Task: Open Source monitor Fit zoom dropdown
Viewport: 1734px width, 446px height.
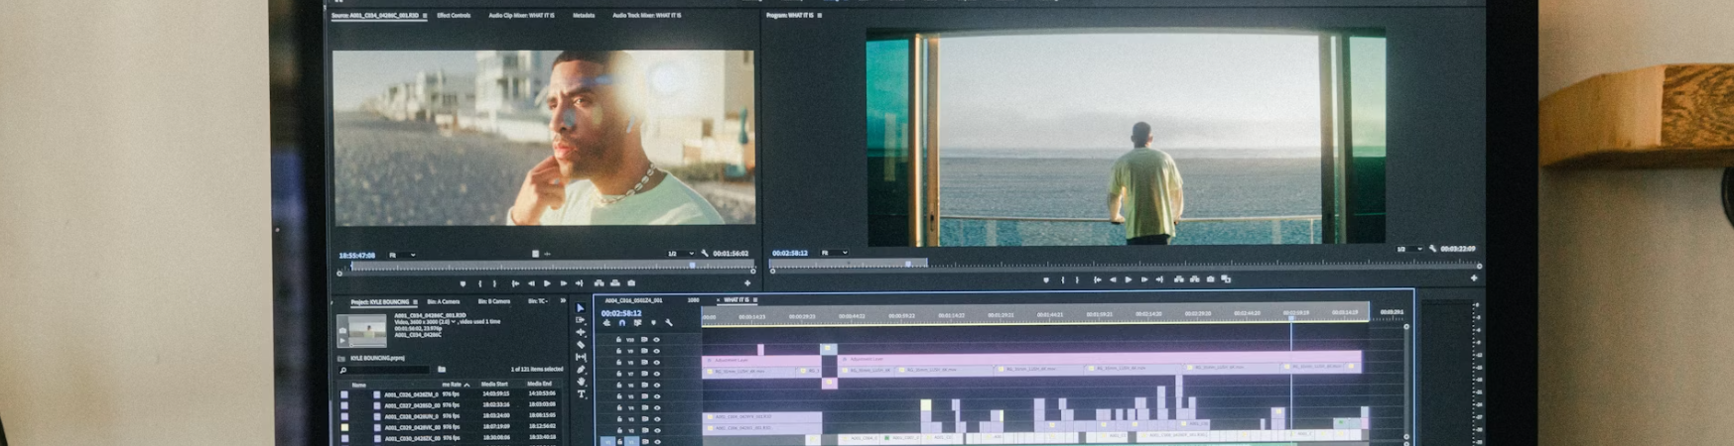Action: (402, 255)
